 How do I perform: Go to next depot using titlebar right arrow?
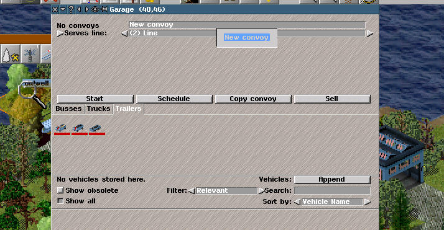(x=86, y=9)
